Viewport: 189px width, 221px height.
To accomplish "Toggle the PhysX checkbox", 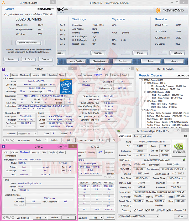I will [157, 210].
